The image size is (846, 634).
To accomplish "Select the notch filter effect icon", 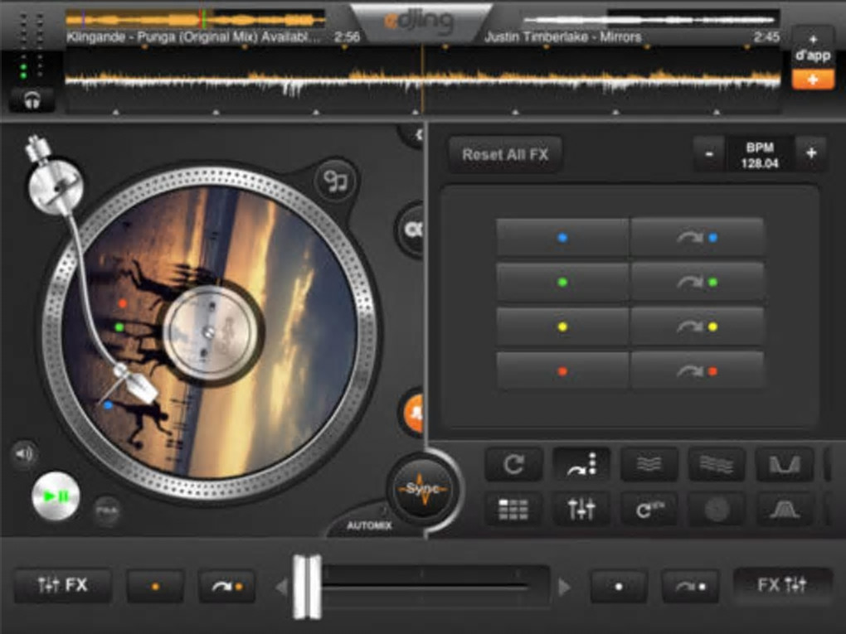I will tap(785, 464).
